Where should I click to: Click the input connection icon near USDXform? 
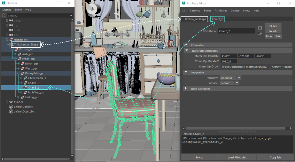tap(260, 28)
